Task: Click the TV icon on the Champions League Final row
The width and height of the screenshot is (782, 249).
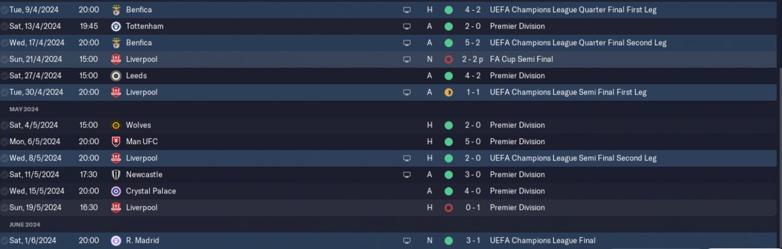Action: click(407, 240)
